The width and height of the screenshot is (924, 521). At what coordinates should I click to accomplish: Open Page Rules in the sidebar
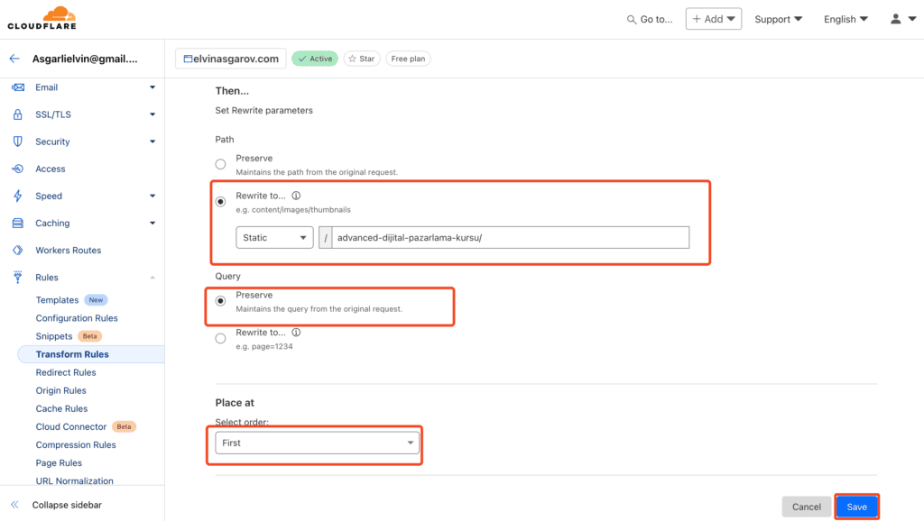point(59,462)
